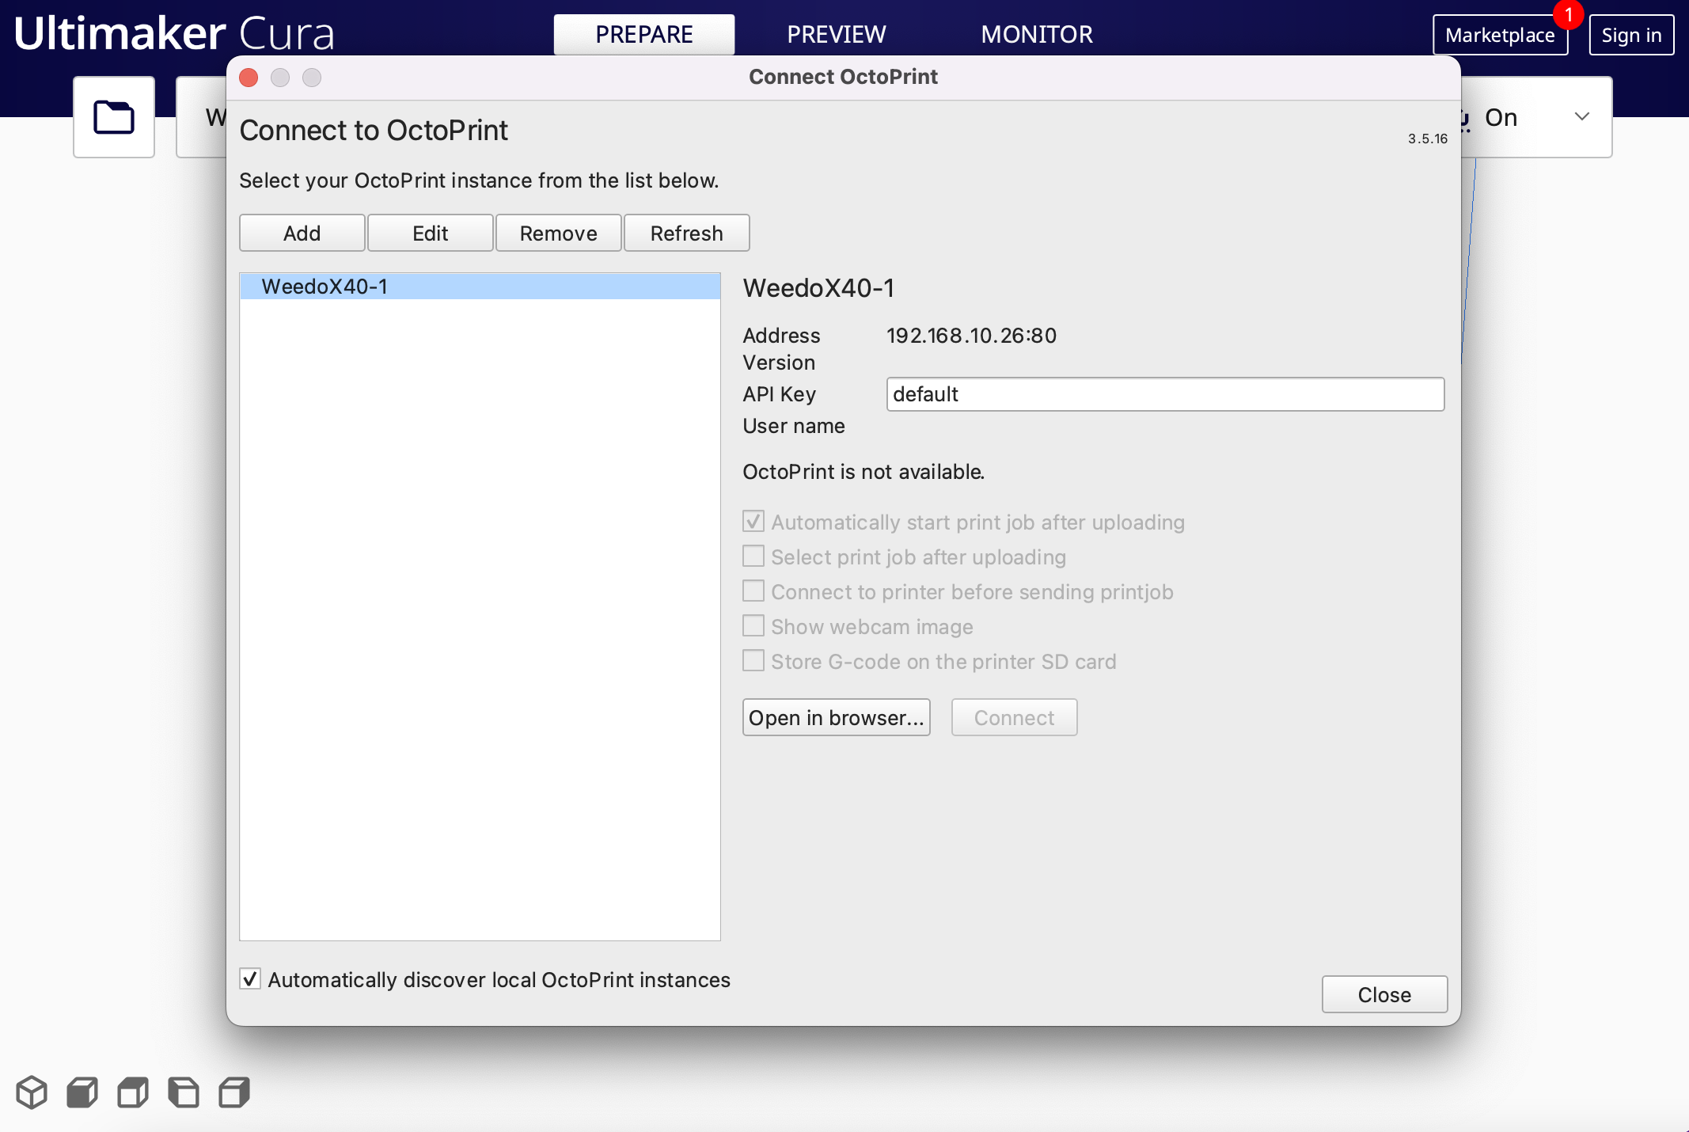Enable Store G-code on printer SD card
Screen dimensions: 1689x1132
coord(753,661)
